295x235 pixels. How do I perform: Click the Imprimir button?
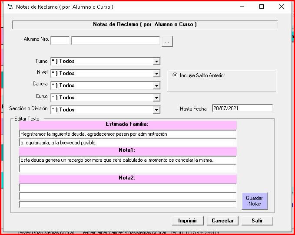pos(188,221)
